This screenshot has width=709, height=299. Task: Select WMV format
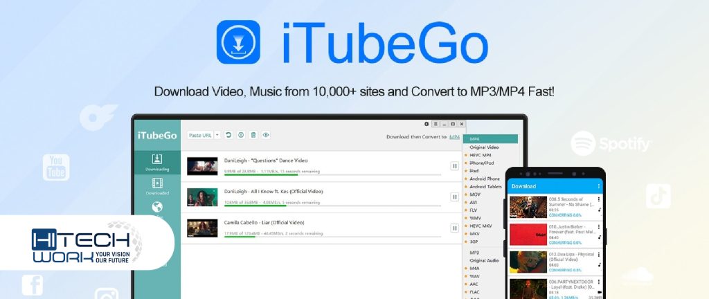pyautogui.click(x=475, y=218)
